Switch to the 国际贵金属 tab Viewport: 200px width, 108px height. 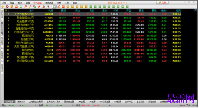click(69, 102)
